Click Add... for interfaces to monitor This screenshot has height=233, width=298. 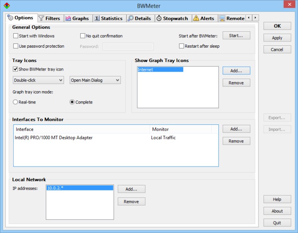tap(236, 129)
